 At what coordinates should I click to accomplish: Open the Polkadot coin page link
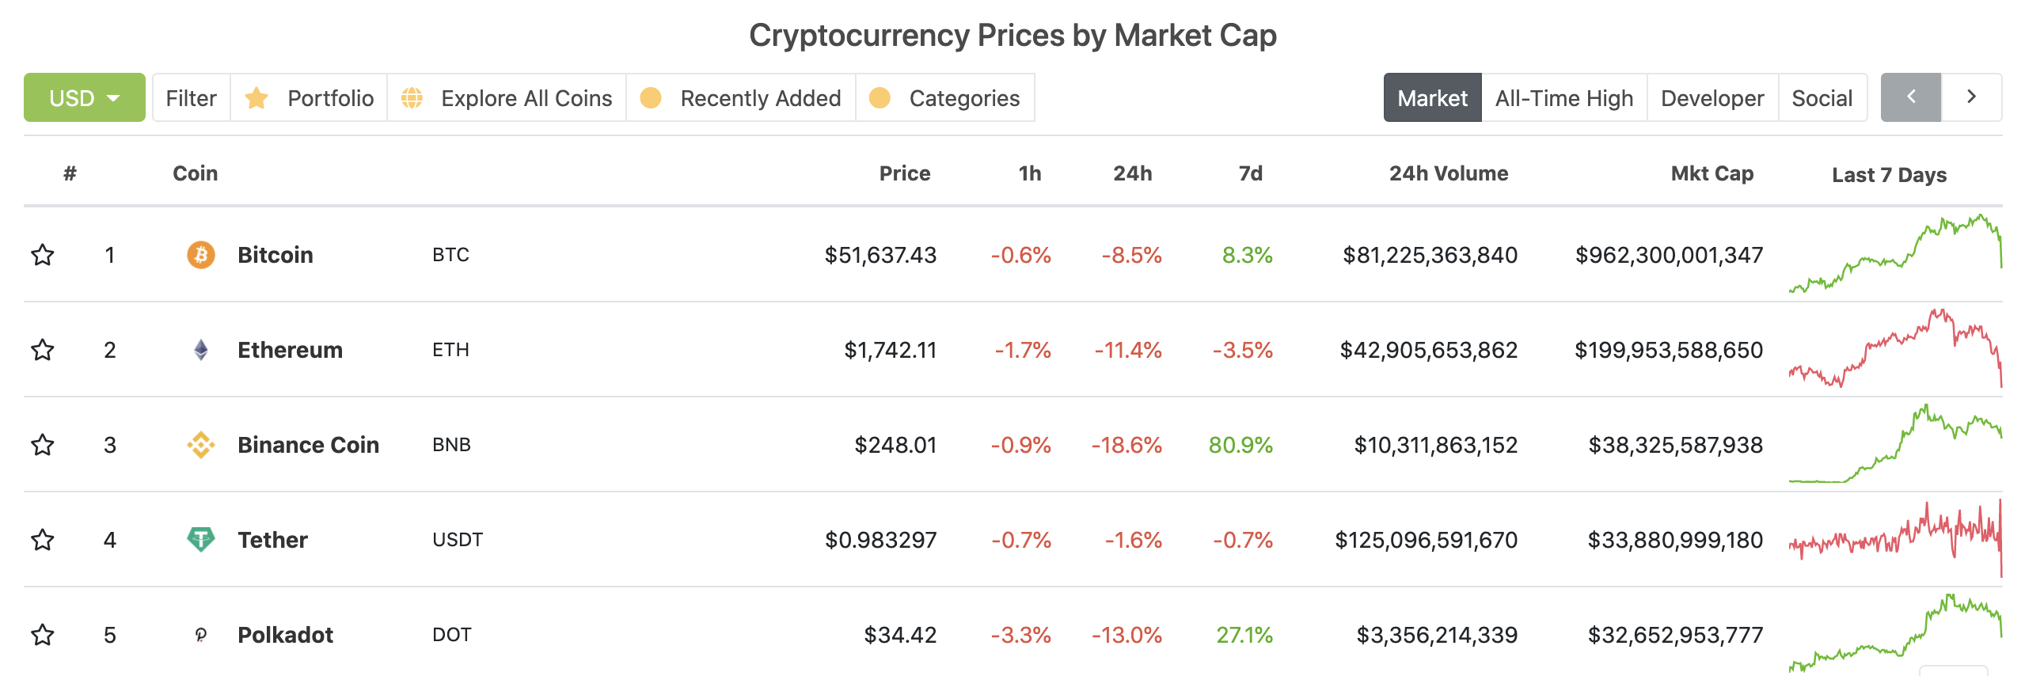285,635
